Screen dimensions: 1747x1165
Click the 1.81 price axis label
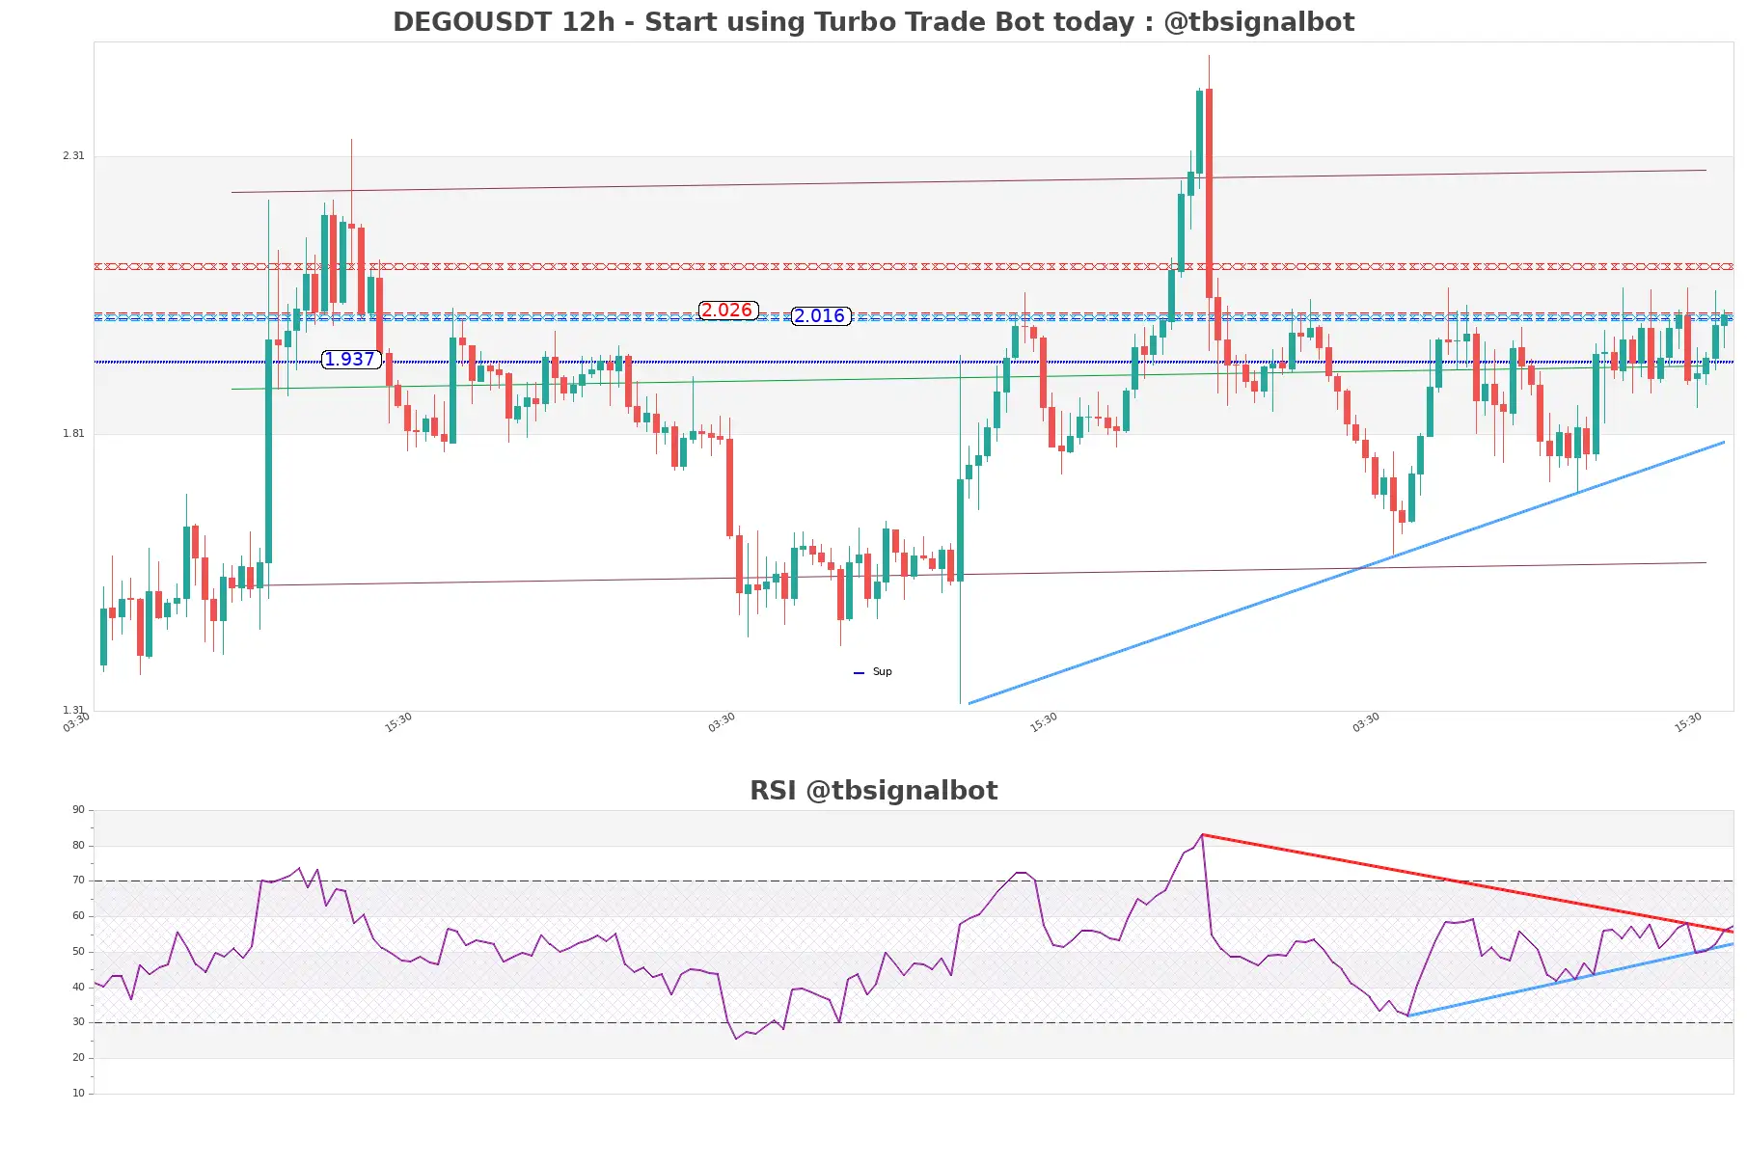73,434
